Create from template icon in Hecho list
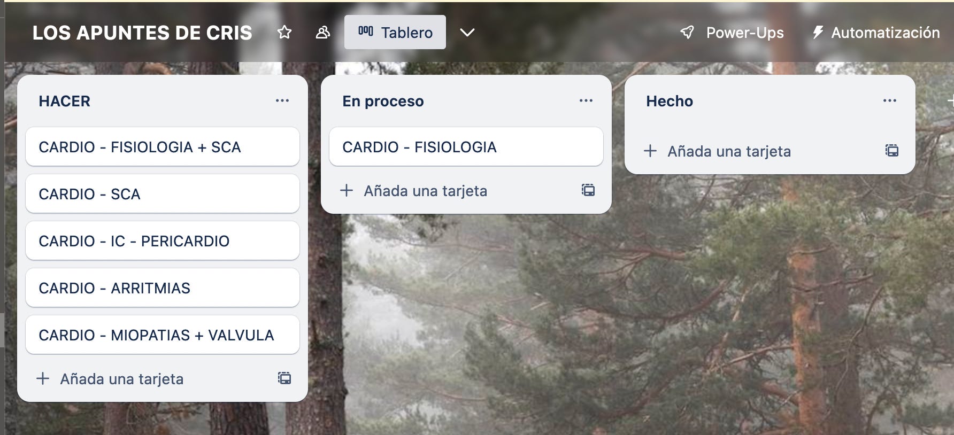 click(892, 151)
